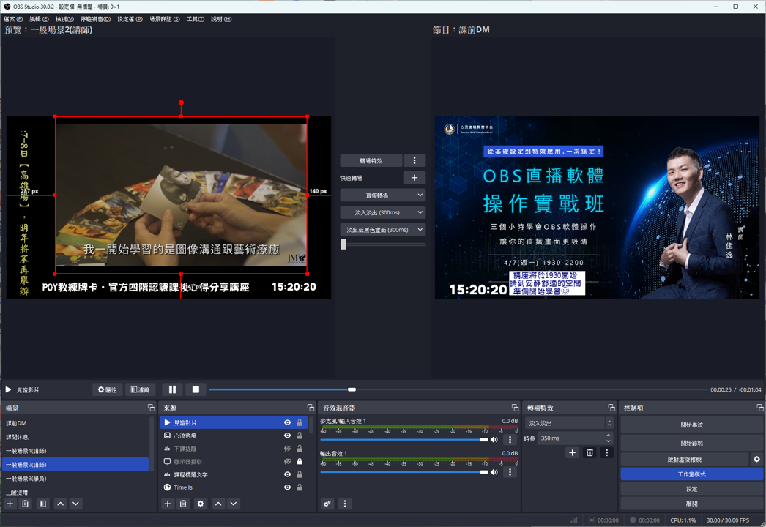
Task: Open the 淡入淡出 (300ms) dropdown
Action: (382, 212)
